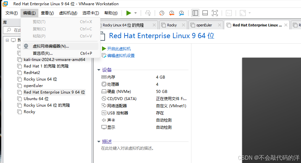Click the 处理器 processor device icon

click(x=104, y=84)
